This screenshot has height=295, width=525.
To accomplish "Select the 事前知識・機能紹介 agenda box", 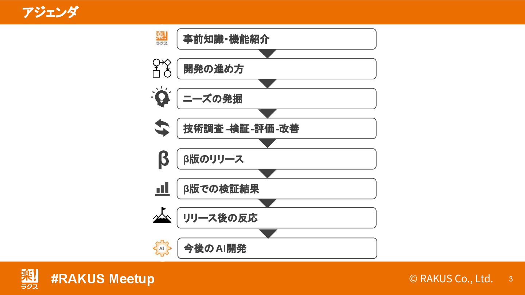I will click(276, 39).
